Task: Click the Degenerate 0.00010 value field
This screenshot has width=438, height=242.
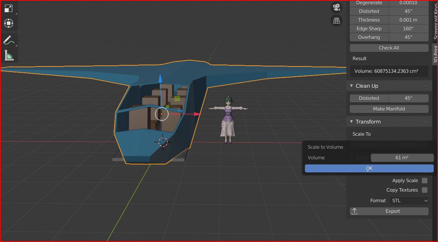Action: (x=408, y=3)
